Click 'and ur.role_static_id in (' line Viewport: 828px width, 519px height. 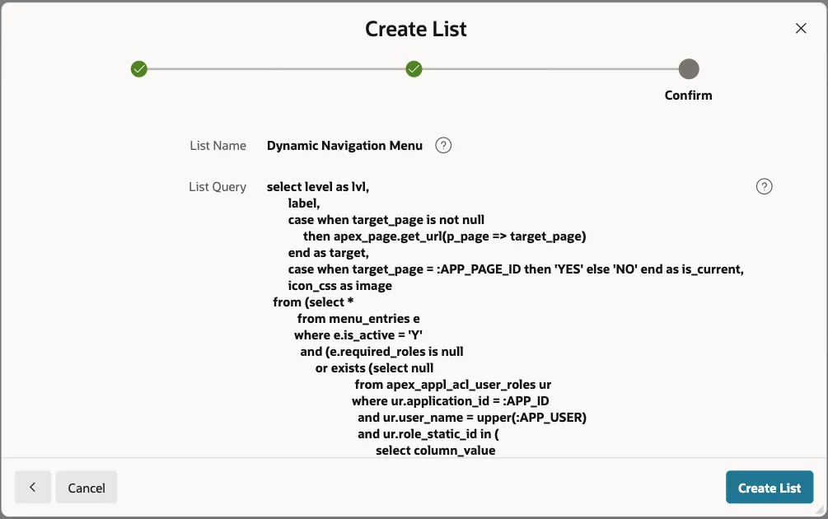pos(428,434)
